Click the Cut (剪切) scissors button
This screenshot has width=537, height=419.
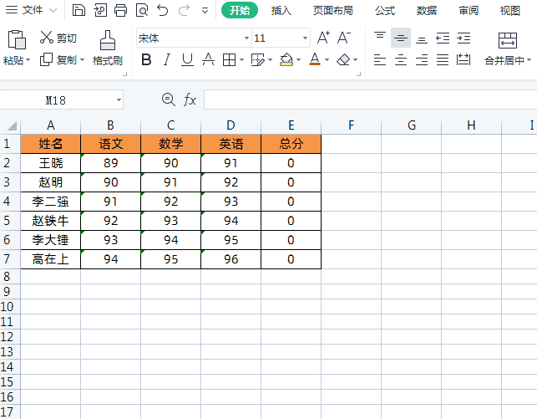coord(58,38)
